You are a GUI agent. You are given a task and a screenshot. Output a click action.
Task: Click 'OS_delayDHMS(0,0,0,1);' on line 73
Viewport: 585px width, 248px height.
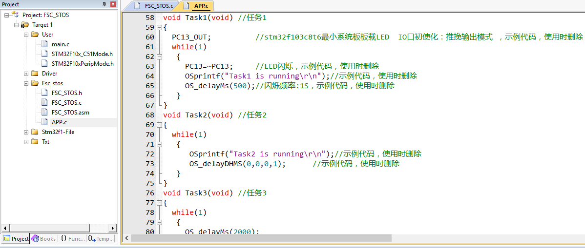pos(238,164)
